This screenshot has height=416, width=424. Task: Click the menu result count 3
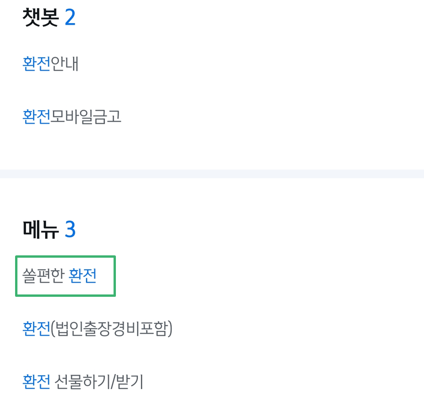72,229
